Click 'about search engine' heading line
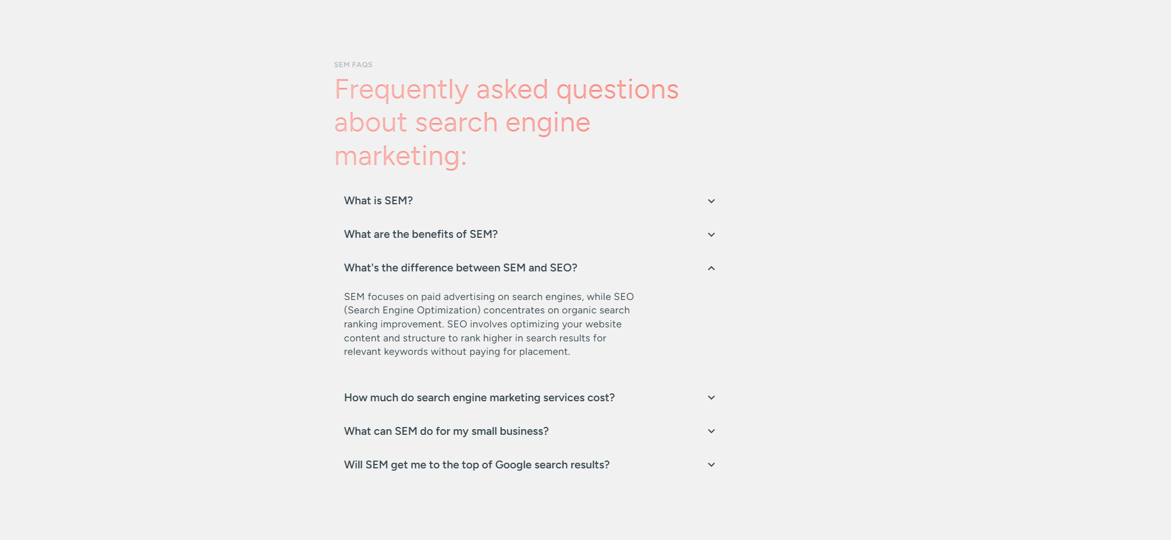 point(463,123)
